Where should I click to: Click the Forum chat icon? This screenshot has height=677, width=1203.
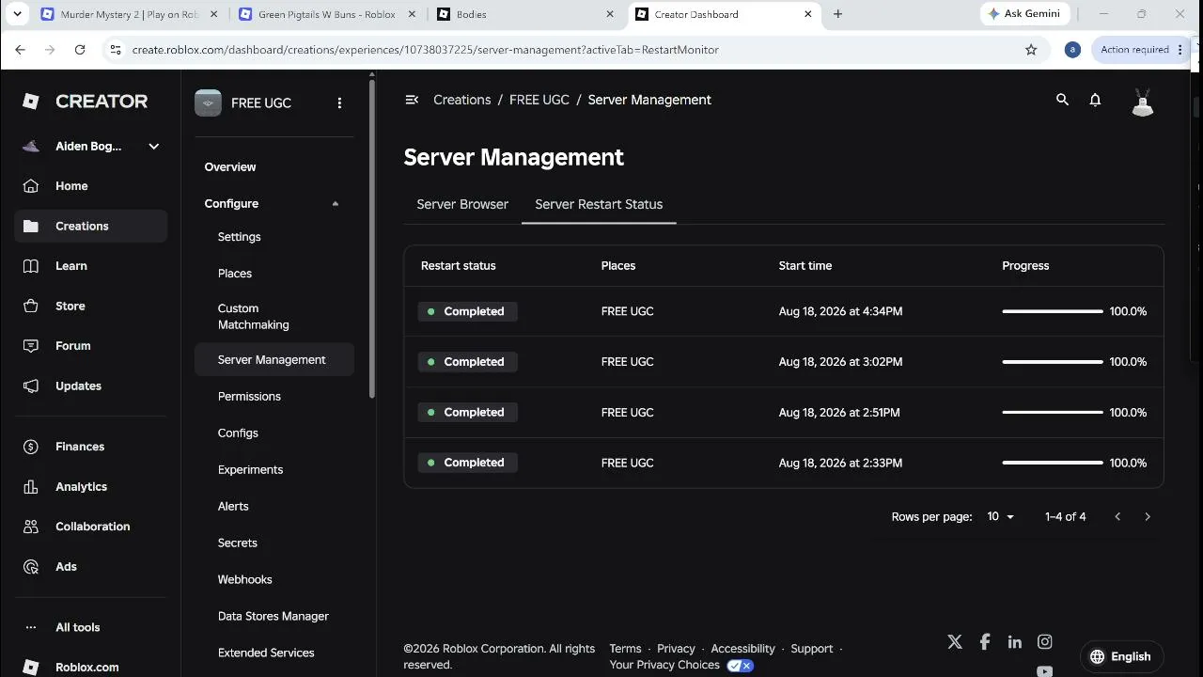click(31, 346)
